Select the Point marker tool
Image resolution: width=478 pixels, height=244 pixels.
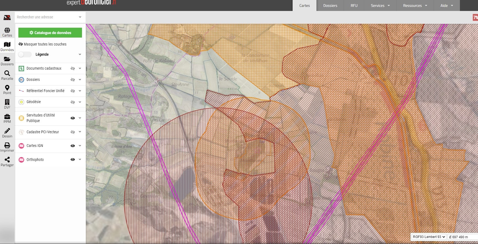coord(7,90)
